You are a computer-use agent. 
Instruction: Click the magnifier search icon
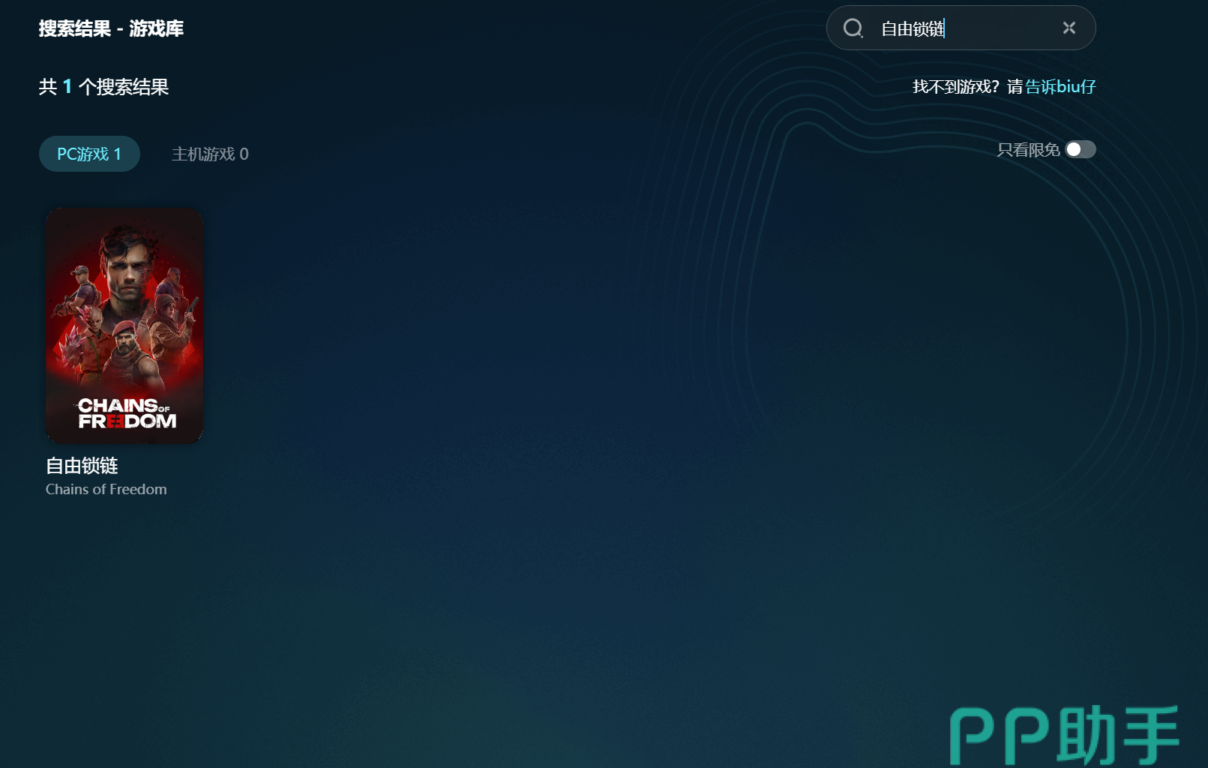(x=853, y=28)
